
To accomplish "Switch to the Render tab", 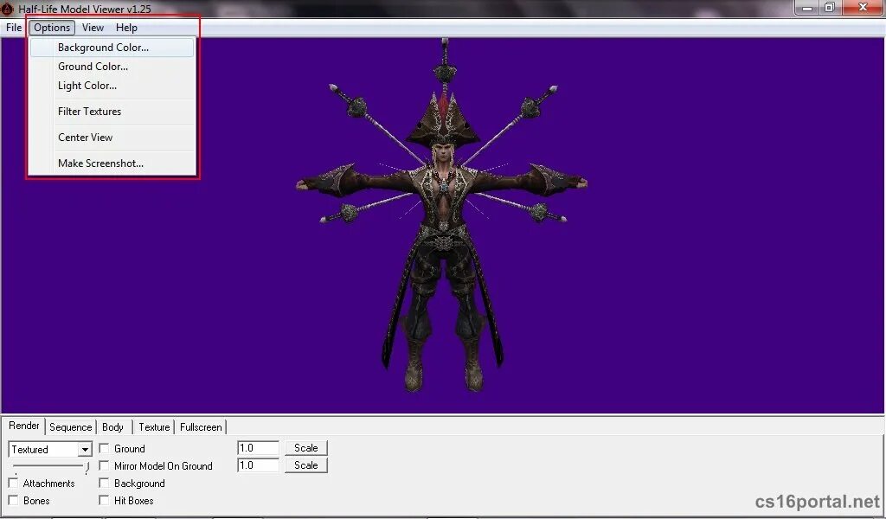I will [x=23, y=426].
